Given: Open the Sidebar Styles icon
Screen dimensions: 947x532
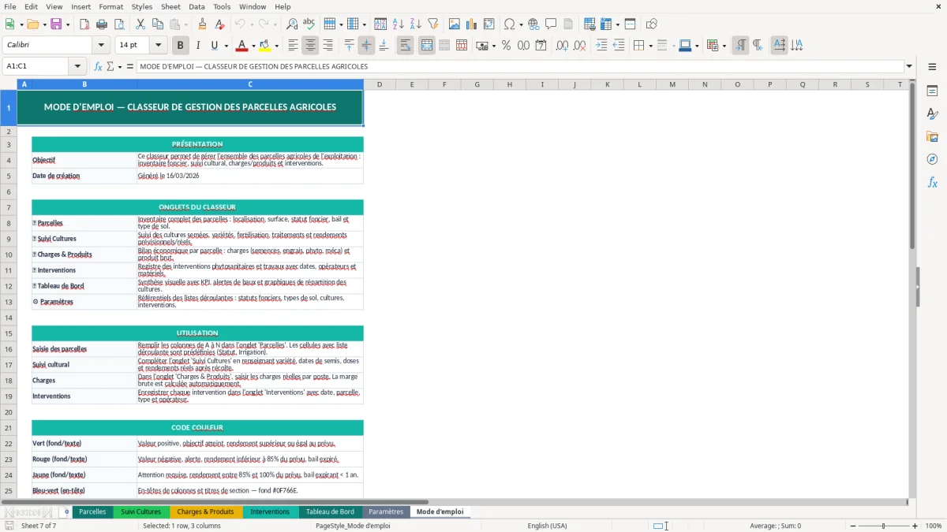Looking at the screenshot, I should coord(932,113).
